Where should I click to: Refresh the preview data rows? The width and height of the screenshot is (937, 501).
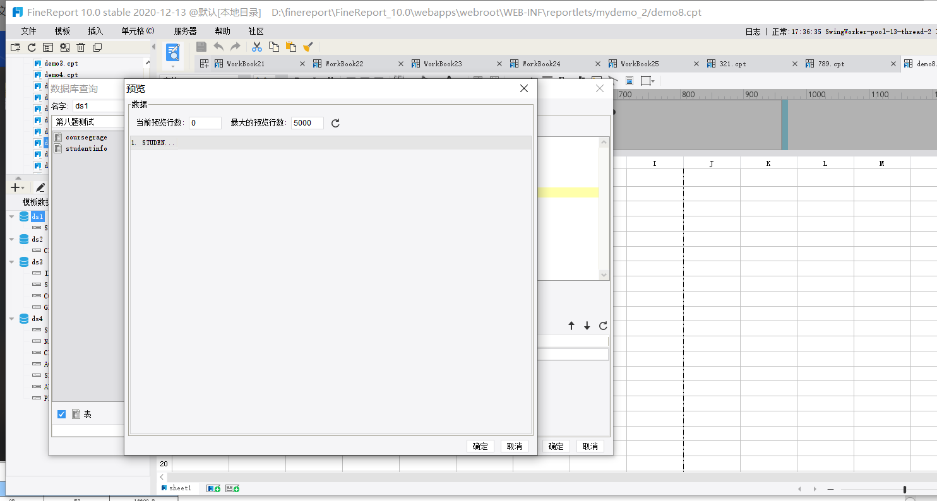coord(335,123)
